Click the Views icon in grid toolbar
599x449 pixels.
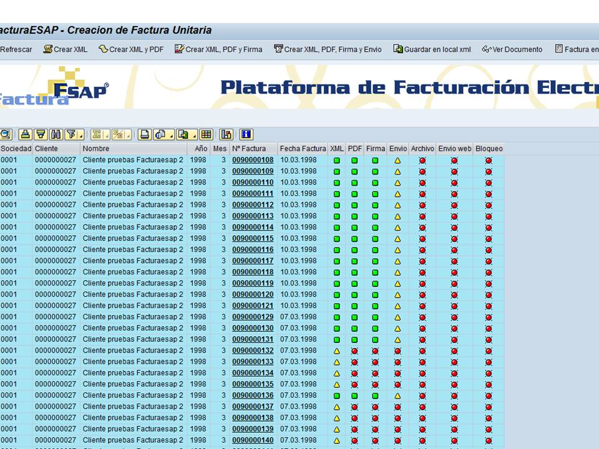coord(161,135)
